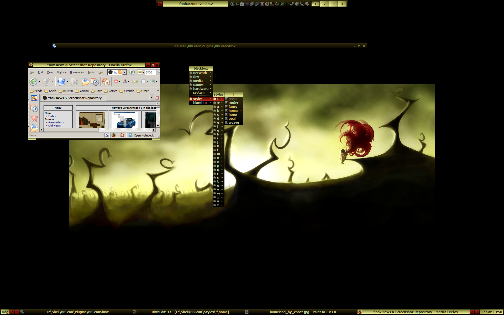504x315 pixels.
Task: Click the Greasemonkey monkey icon in status bar
Action: pos(122,135)
